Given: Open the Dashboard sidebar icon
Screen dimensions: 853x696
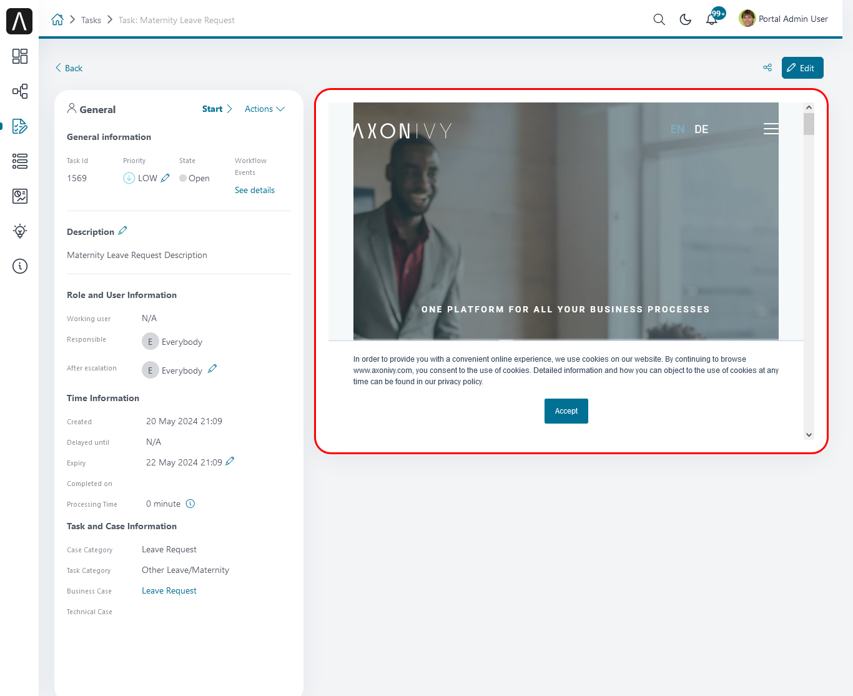Looking at the screenshot, I should coord(20,56).
